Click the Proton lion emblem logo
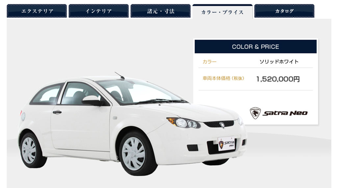Viewport: 337px width, 188px height. (255, 113)
